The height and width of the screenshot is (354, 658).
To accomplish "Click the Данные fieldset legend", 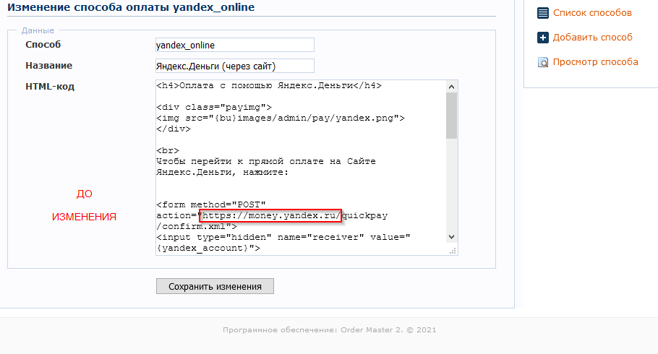I will 38,30.
